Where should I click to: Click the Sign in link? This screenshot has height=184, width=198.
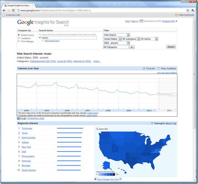click(135, 21)
